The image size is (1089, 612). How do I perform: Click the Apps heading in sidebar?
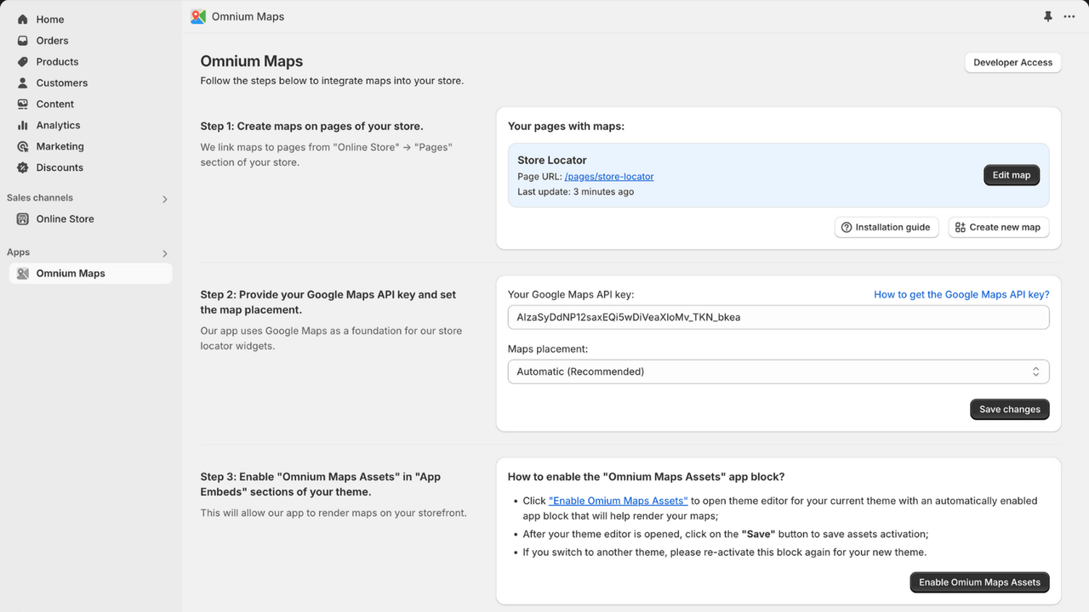click(x=19, y=252)
